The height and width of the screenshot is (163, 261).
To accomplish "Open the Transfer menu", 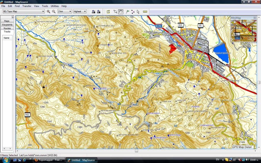I will (x=27, y=6).
